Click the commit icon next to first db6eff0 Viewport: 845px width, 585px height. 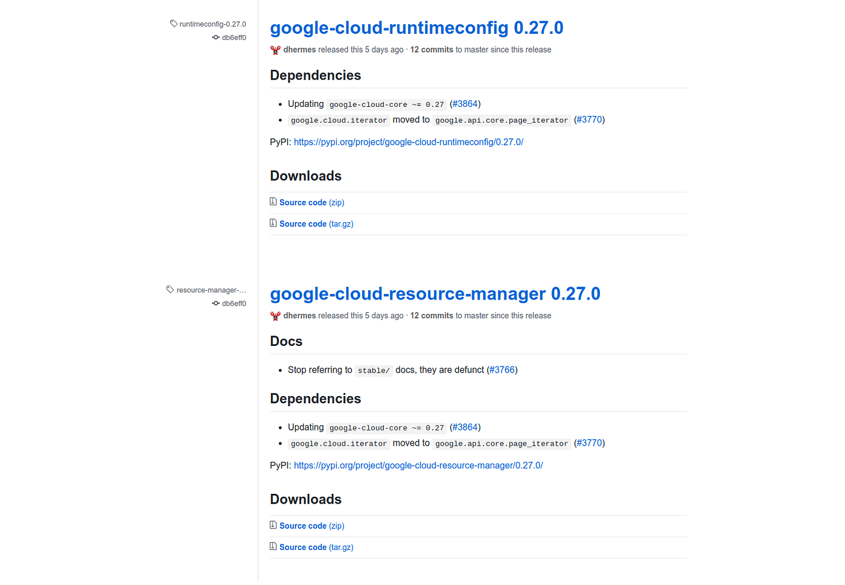215,37
